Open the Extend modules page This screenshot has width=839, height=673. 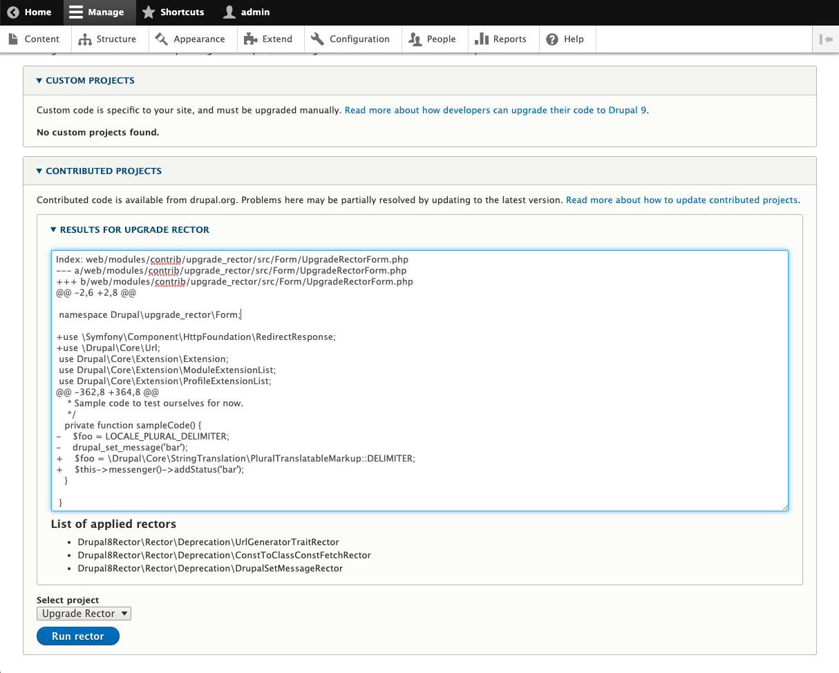tap(269, 39)
